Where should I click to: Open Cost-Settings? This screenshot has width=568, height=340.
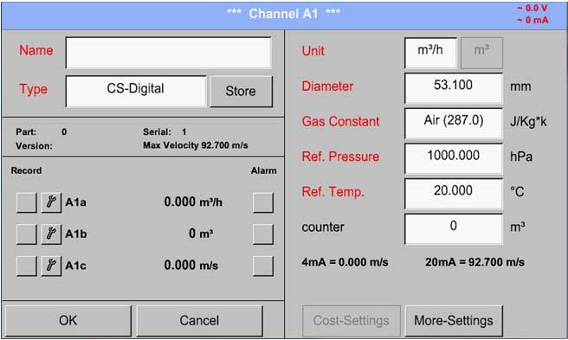(351, 321)
